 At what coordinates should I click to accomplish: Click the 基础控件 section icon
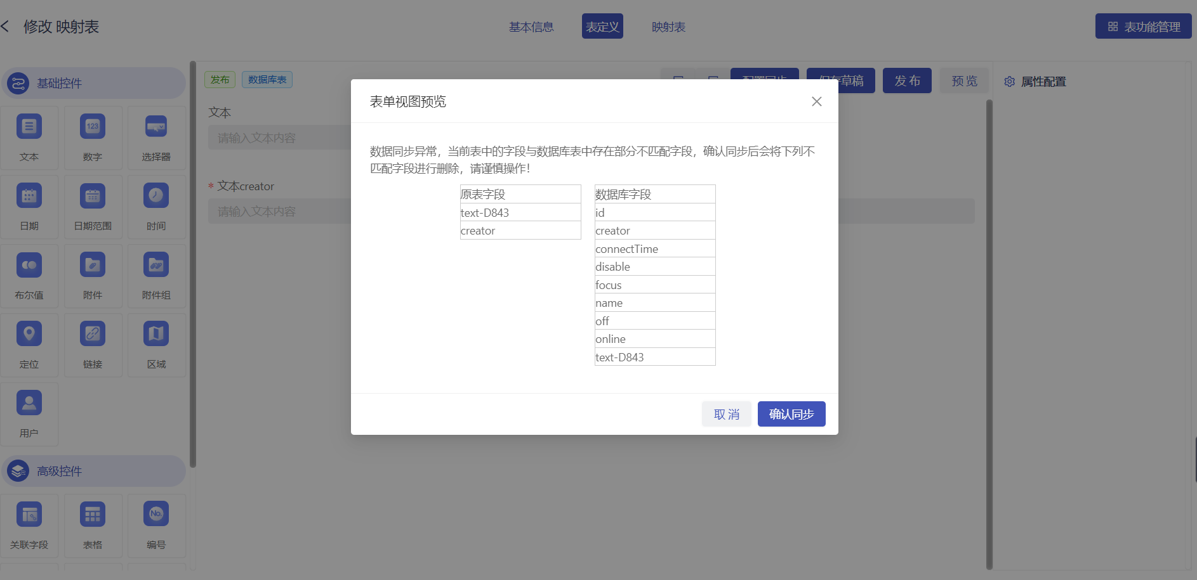(18, 83)
